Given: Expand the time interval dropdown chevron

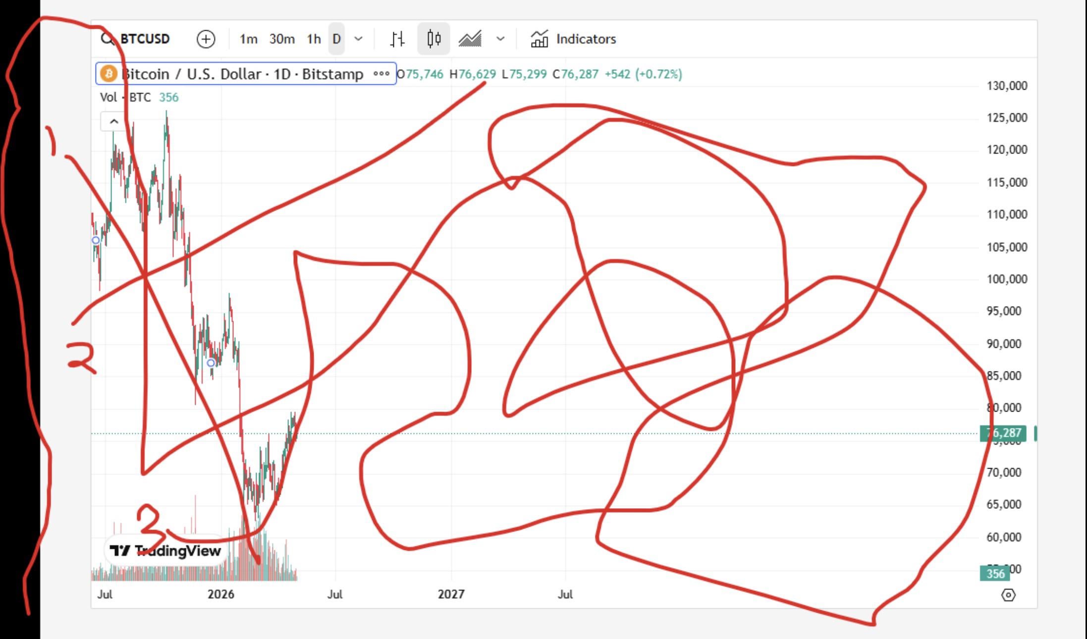Looking at the screenshot, I should [359, 39].
